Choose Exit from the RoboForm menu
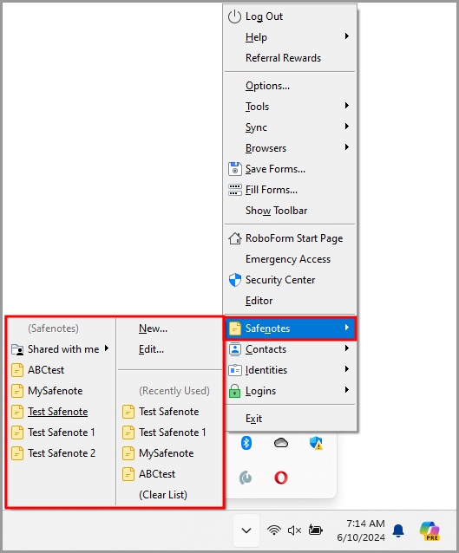The height and width of the screenshot is (553, 459). (254, 419)
